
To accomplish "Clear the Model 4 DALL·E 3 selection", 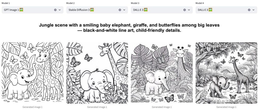I will (249, 10).
